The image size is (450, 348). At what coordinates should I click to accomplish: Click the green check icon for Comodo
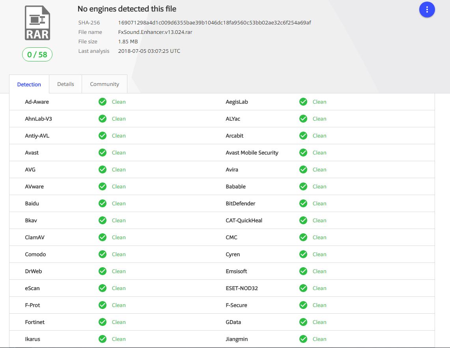(x=103, y=254)
